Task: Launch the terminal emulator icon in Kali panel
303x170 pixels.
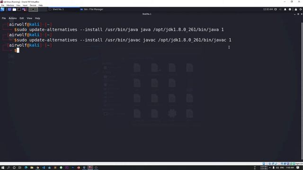Action: click(x=19, y=9)
